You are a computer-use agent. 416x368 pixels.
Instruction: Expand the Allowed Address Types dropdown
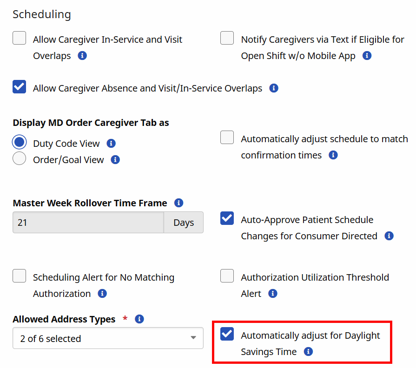pos(108,338)
